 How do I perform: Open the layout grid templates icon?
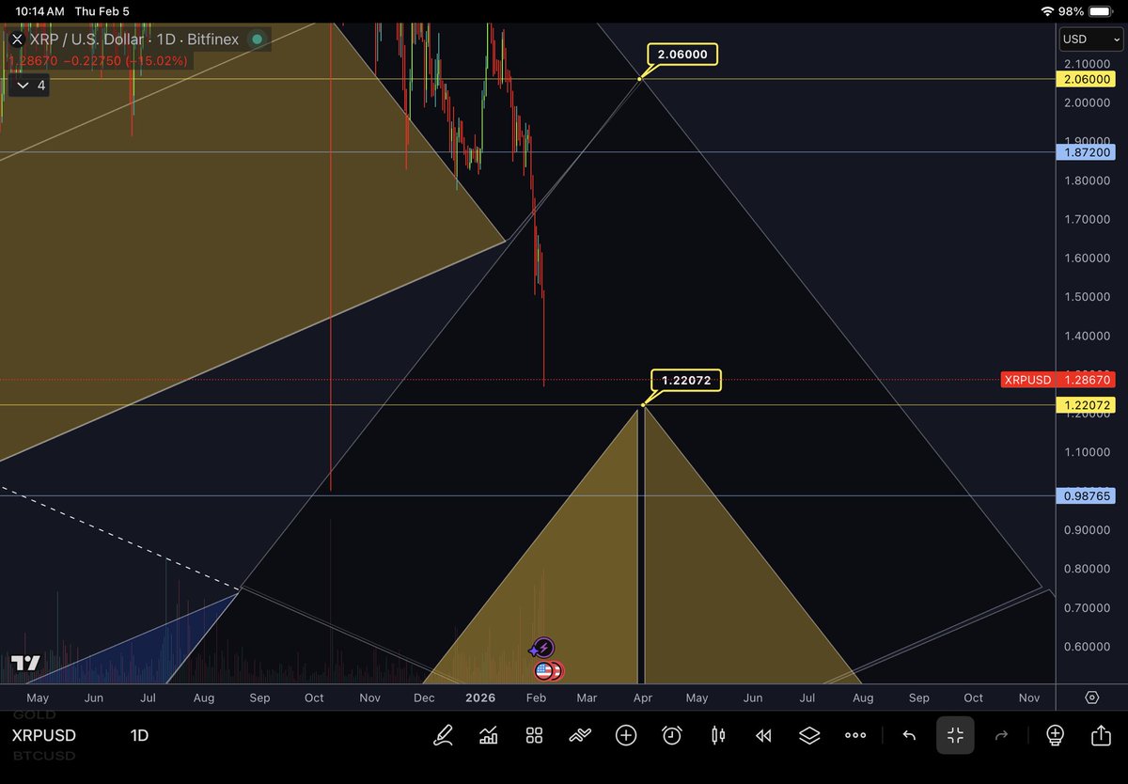click(534, 735)
